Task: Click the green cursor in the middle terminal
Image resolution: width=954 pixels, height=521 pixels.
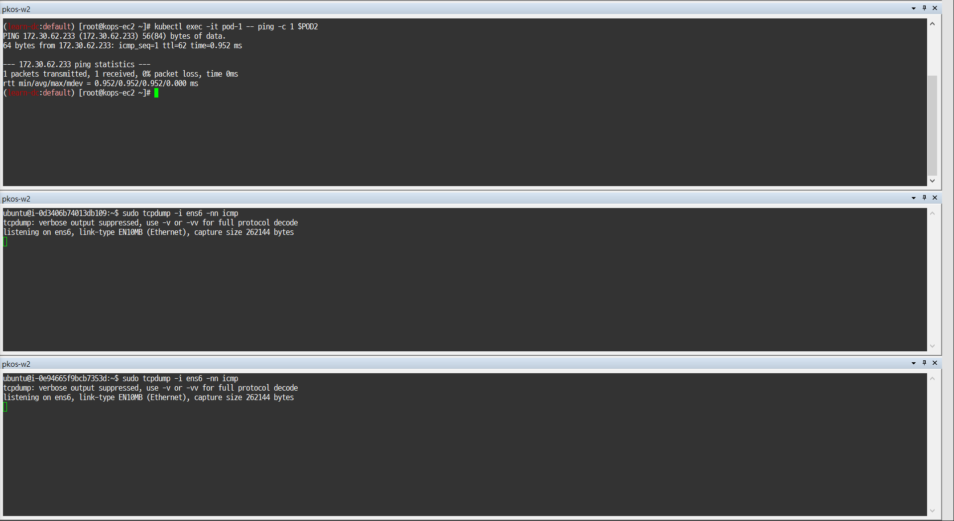Action: [x=5, y=242]
